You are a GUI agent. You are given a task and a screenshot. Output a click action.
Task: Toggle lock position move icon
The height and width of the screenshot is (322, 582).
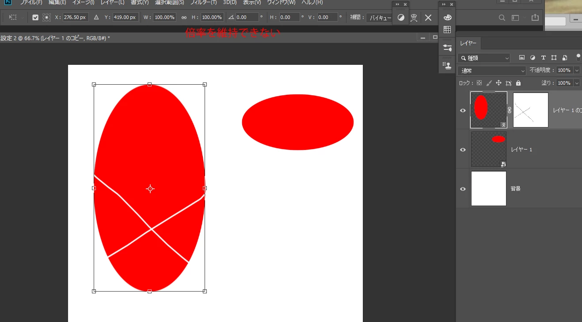pyautogui.click(x=498, y=83)
